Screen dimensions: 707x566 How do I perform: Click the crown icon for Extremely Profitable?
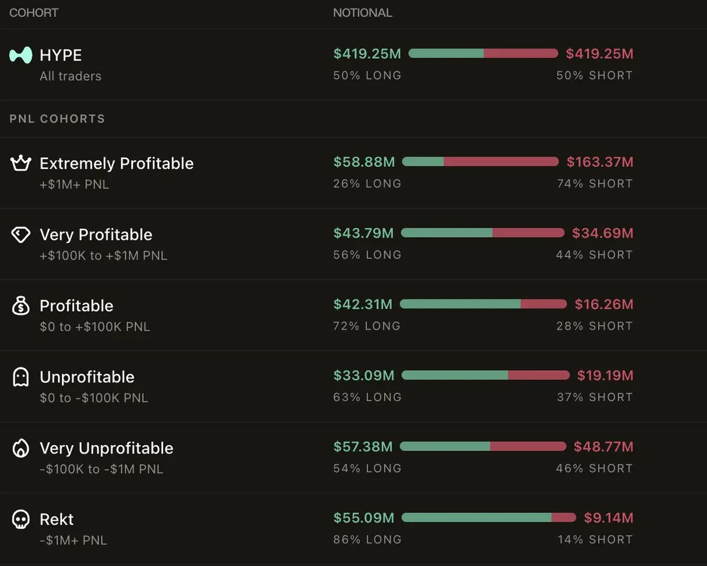point(21,163)
